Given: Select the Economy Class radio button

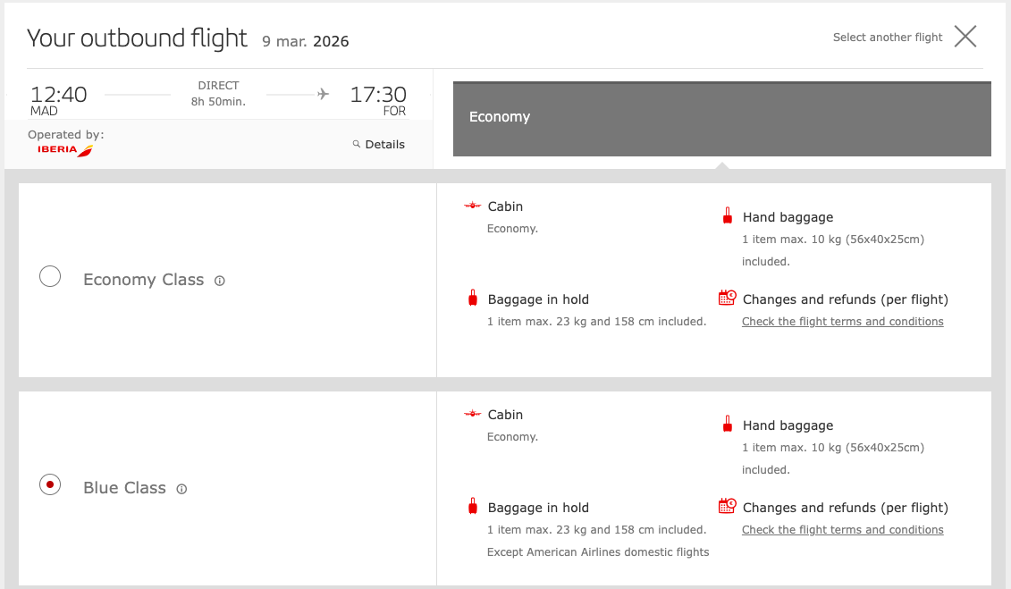Looking at the screenshot, I should (x=50, y=276).
